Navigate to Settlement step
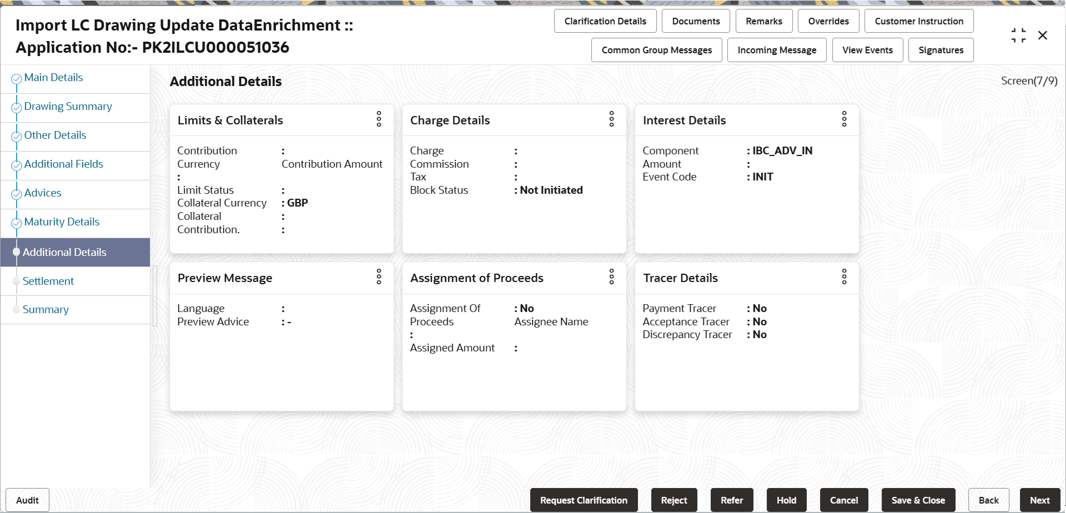Viewport: 1066px width, 513px height. pyautogui.click(x=48, y=281)
